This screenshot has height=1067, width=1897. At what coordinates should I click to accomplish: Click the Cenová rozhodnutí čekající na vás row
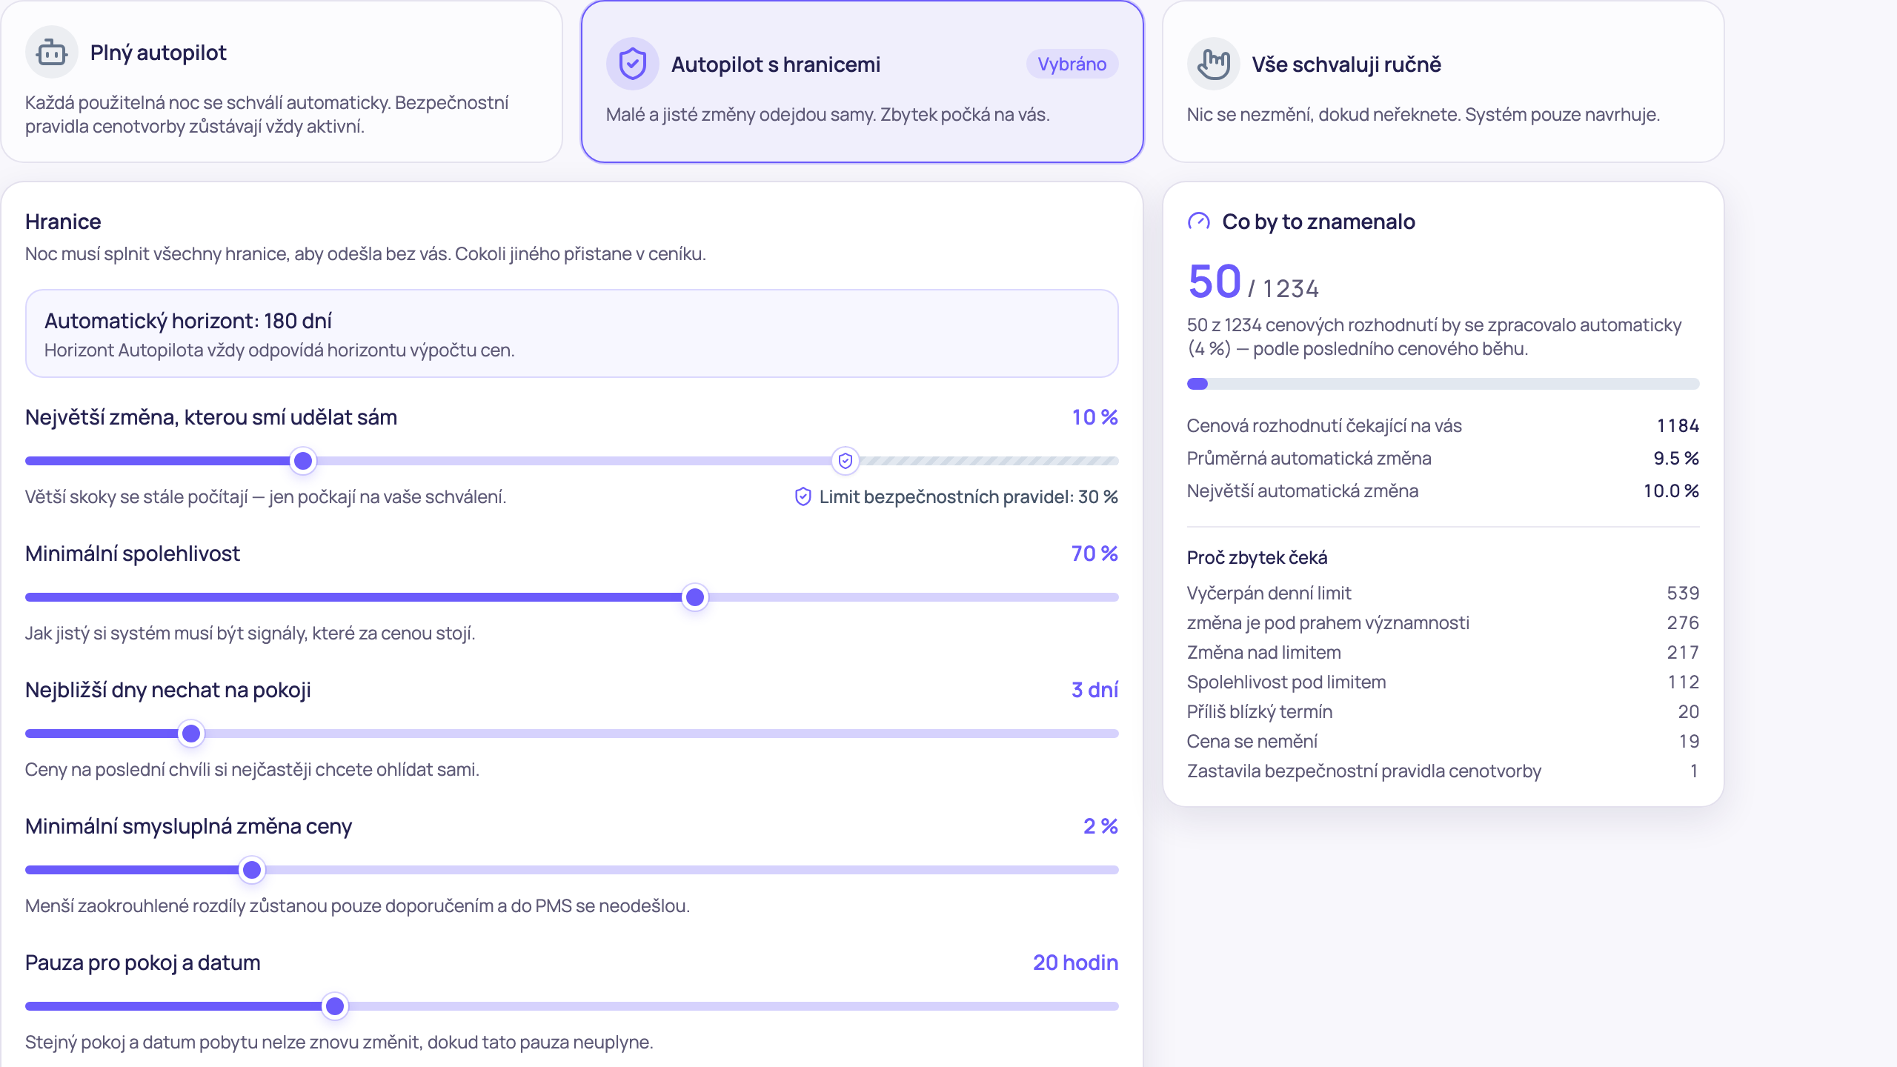point(1443,425)
